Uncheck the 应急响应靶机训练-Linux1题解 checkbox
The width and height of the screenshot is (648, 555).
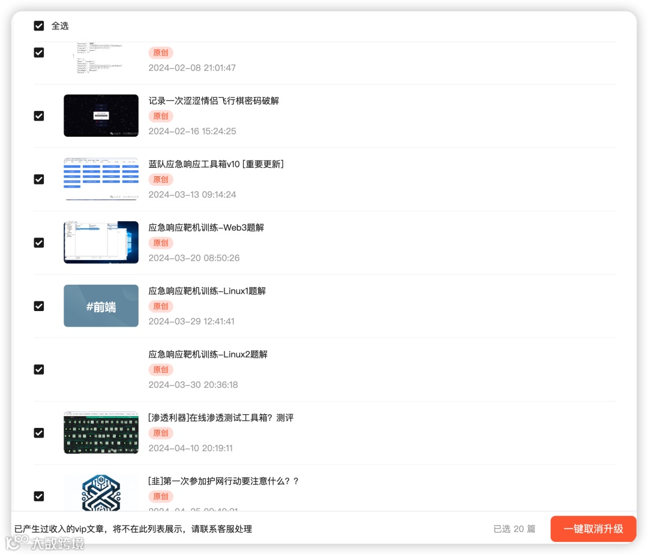(x=39, y=306)
